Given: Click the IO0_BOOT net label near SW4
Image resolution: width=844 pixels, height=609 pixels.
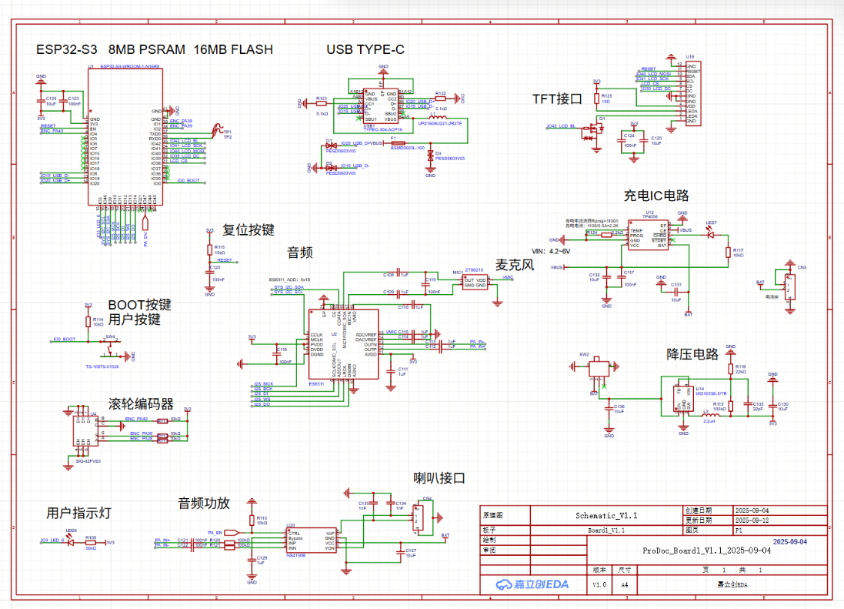Looking at the screenshot, I should coord(64,340).
